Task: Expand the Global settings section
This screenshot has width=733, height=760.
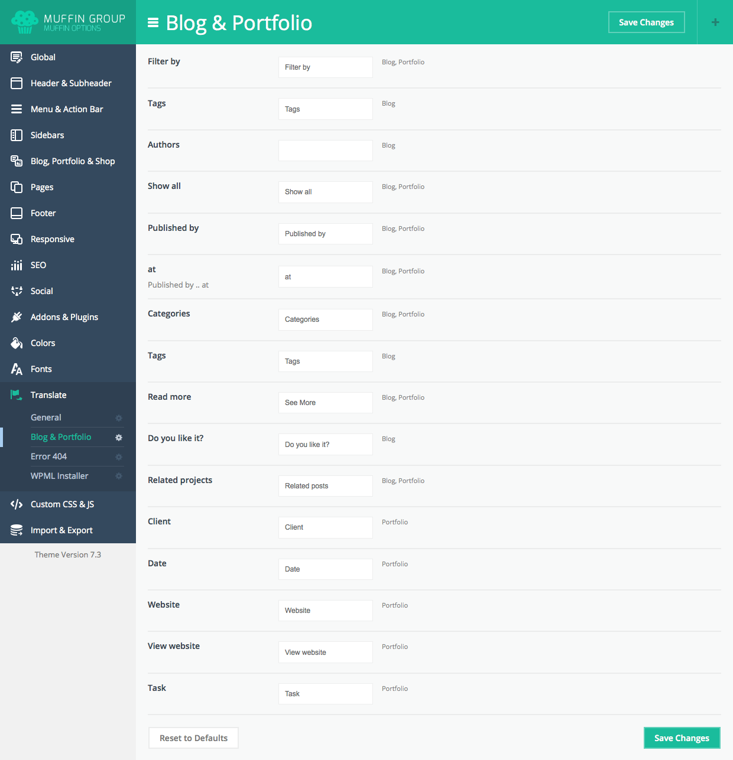Action: (x=43, y=57)
